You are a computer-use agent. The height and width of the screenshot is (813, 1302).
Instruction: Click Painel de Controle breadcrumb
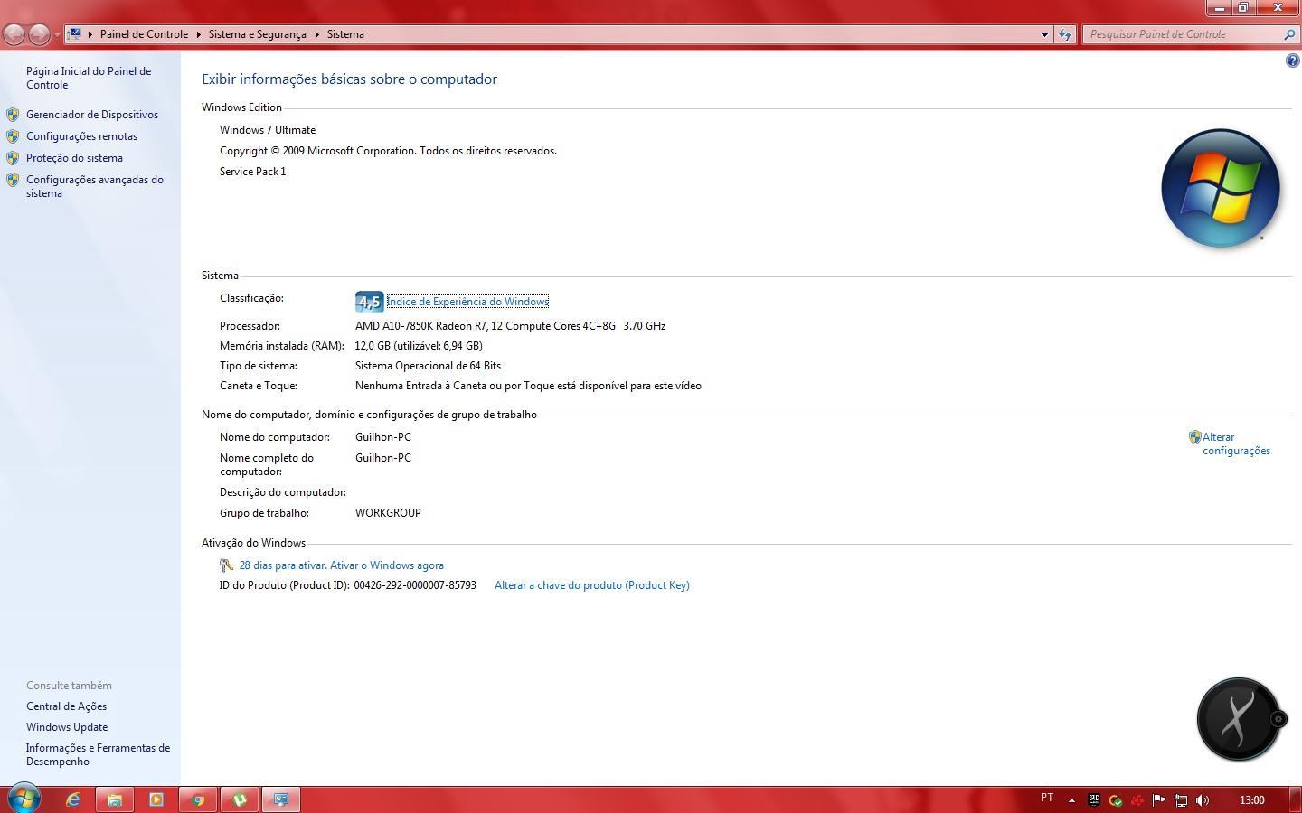pyautogui.click(x=144, y=34)
